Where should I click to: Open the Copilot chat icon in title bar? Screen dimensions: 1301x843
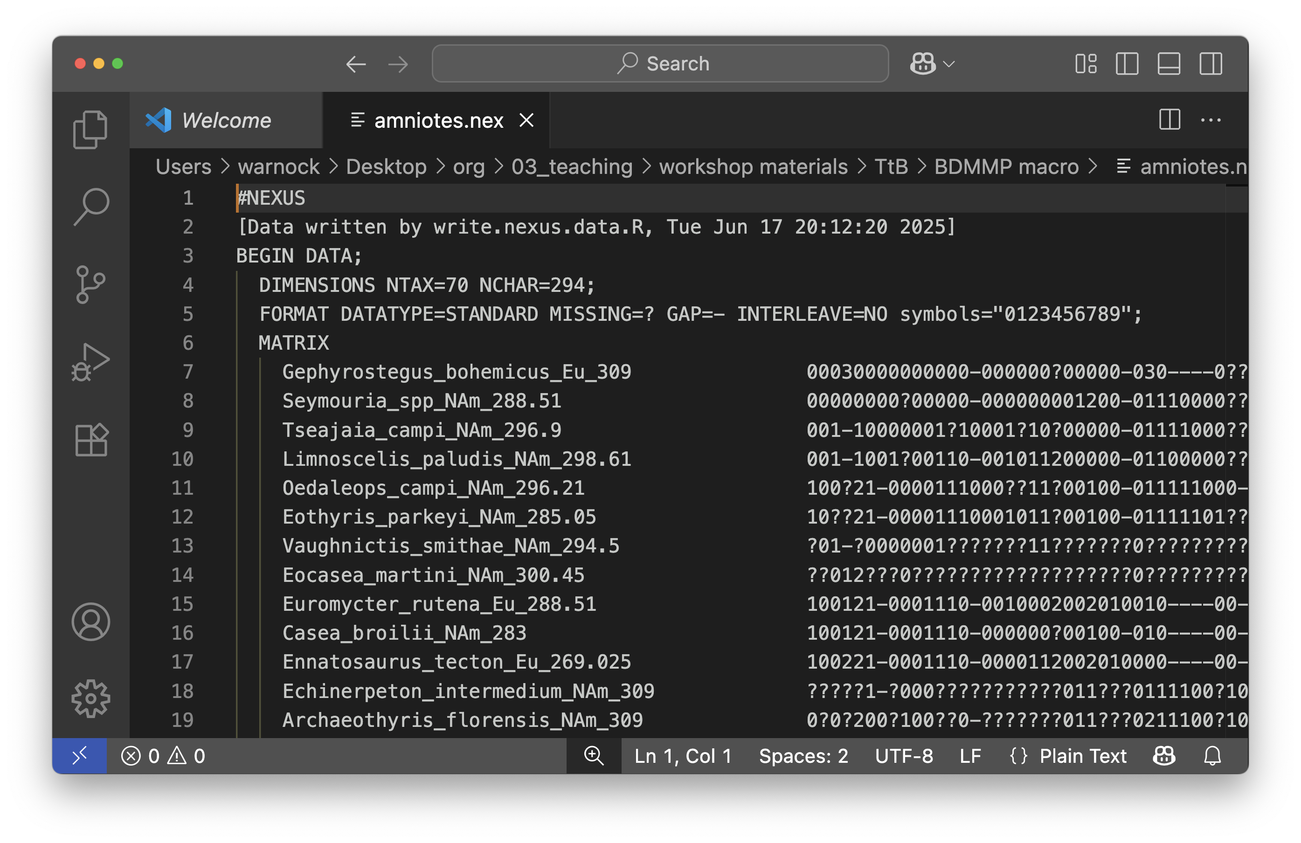922,63
